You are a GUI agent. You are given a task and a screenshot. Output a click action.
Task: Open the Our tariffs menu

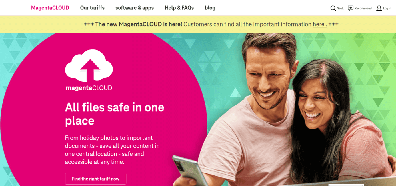[92, 8]
